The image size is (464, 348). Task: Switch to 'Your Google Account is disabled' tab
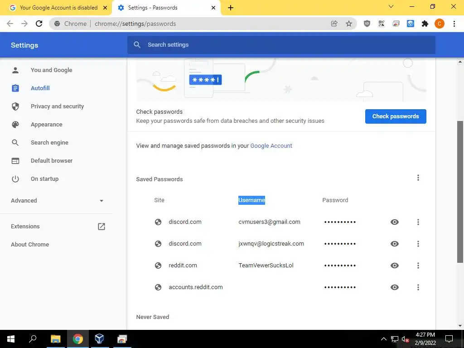56,8
